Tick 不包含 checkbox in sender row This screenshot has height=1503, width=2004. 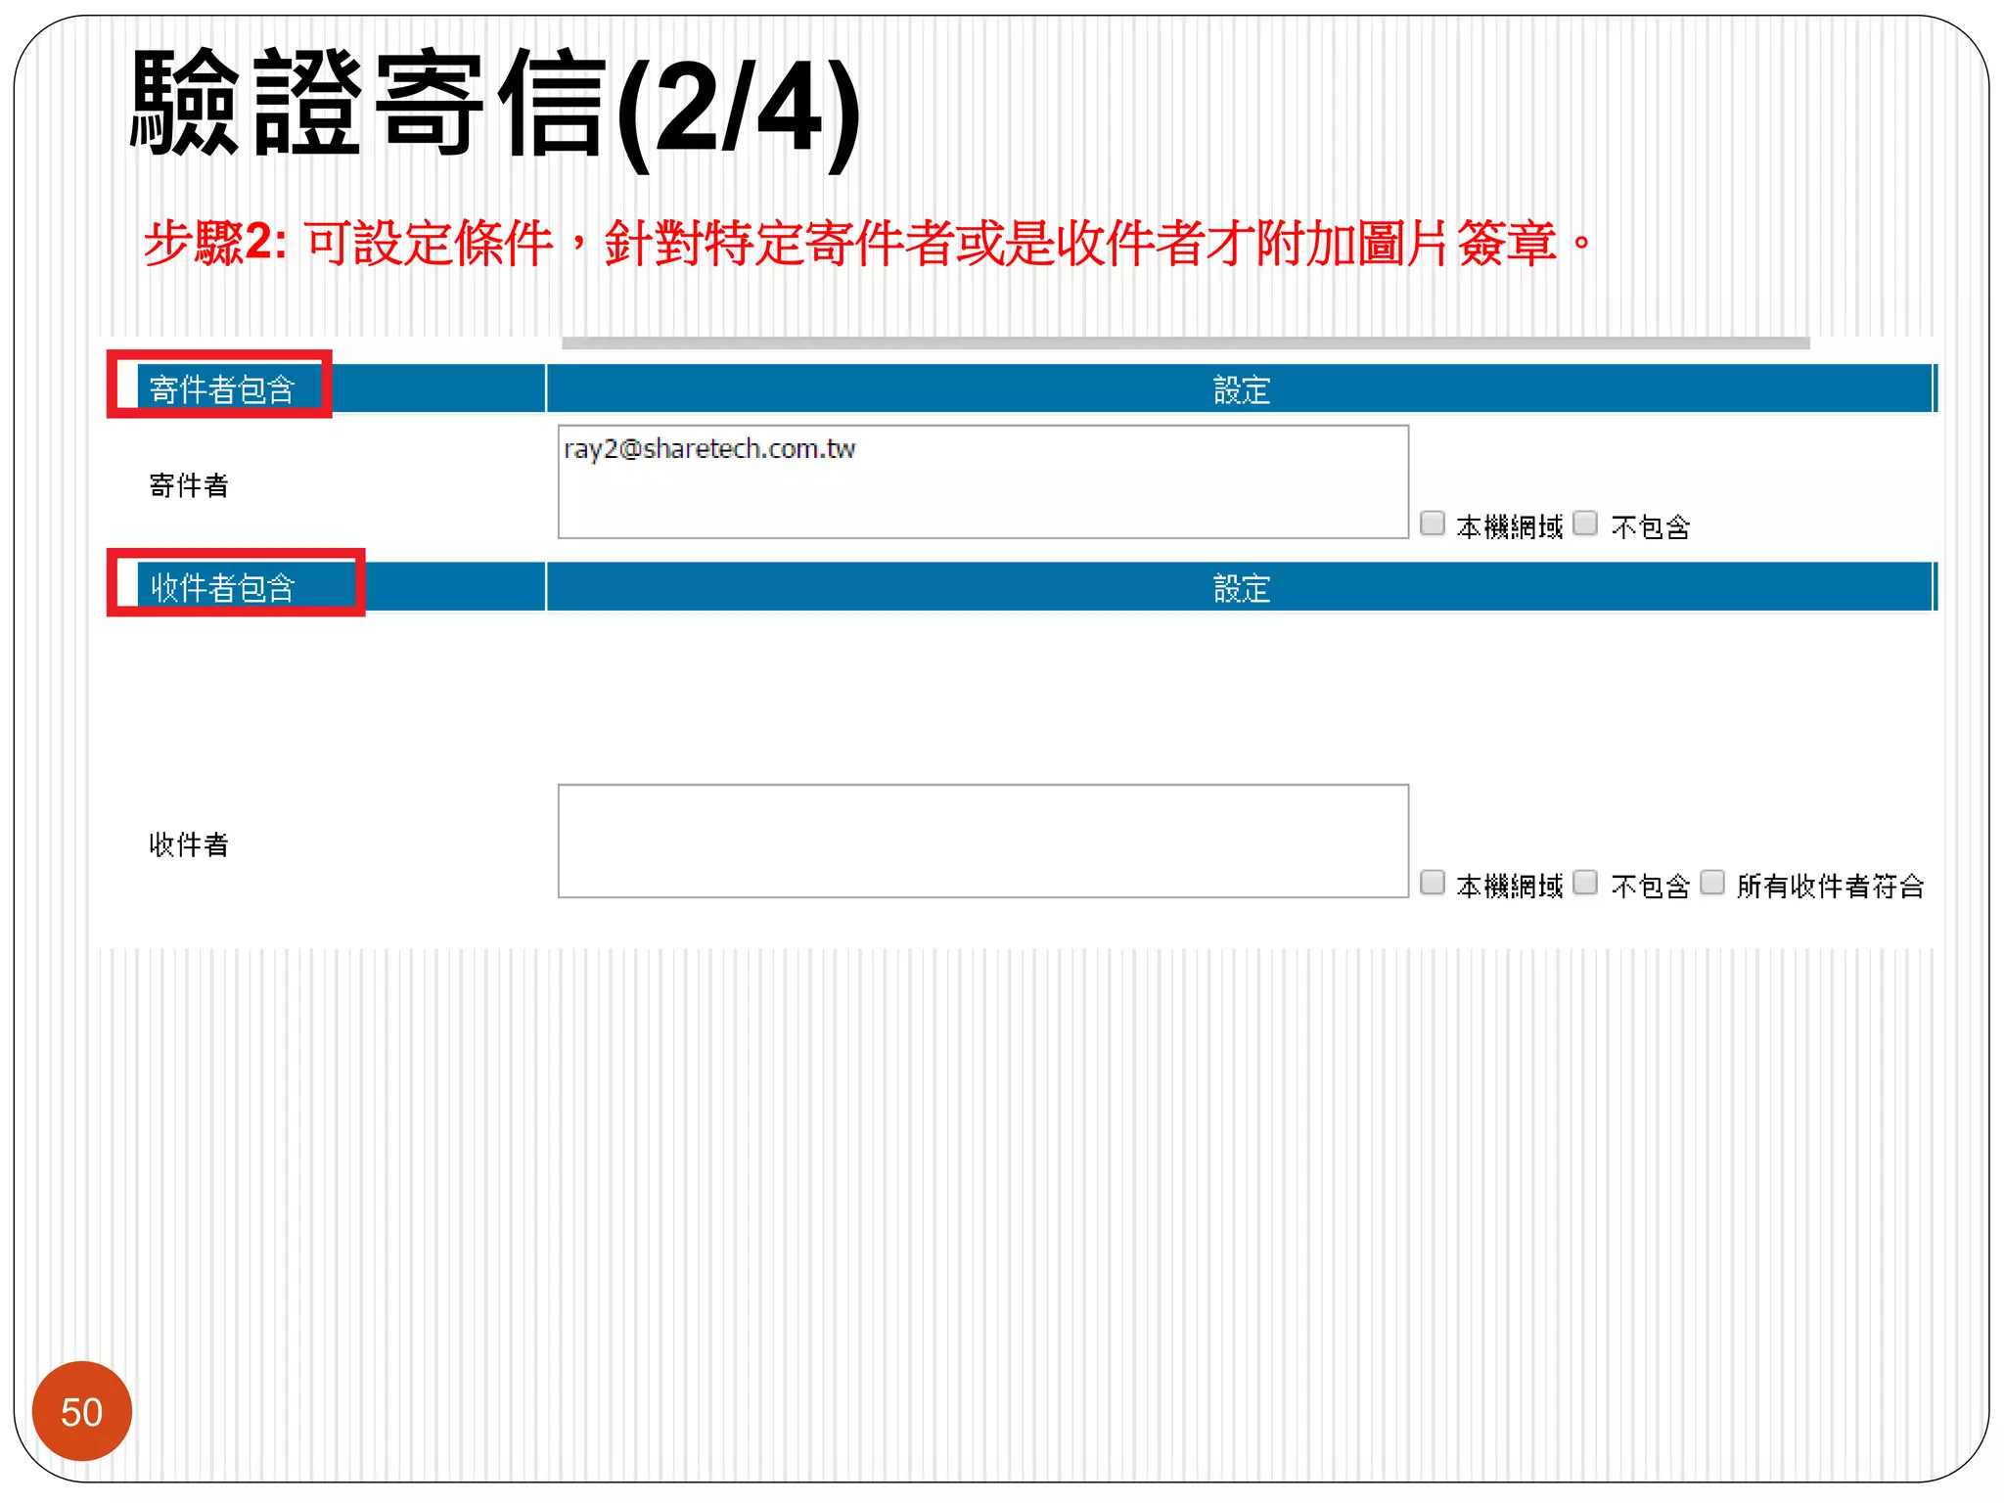(1585, 524)
